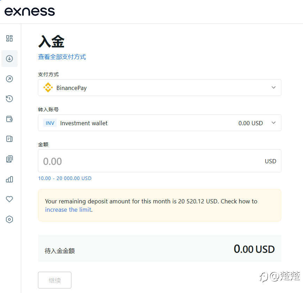Open the dashboard grid icon in sidebar
Screen dimensions: 303x293
pyautogui.click(x=9, y=38)
